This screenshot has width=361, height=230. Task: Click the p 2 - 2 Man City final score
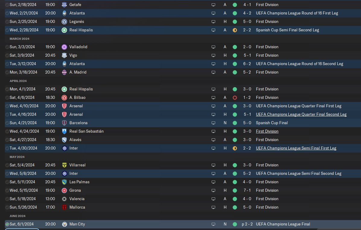click(x=247, y=224)
